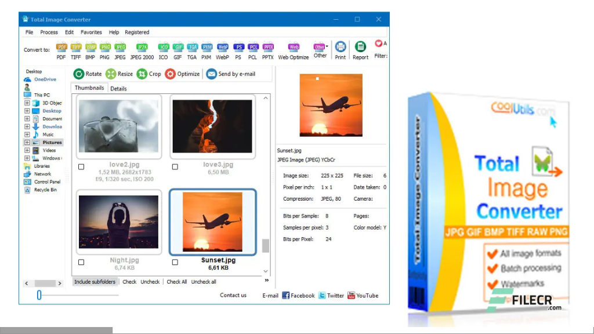Click the PXM conversion icon
The height and width of the screenshot is (334, 594).
[207, 48]
